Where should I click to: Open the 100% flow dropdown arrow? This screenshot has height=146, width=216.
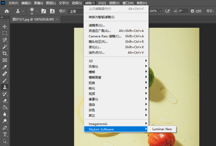(160, 11)
